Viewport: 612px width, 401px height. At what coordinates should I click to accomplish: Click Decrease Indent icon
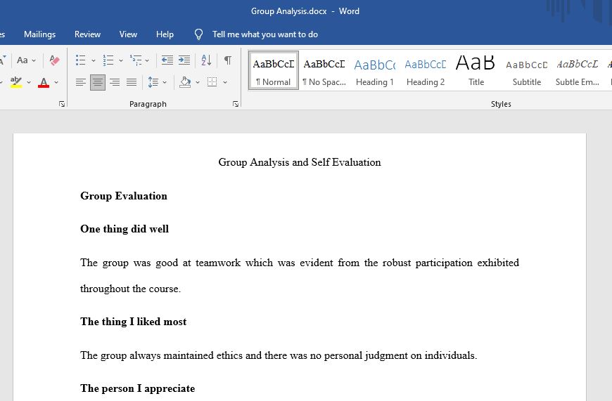[167, 60]
